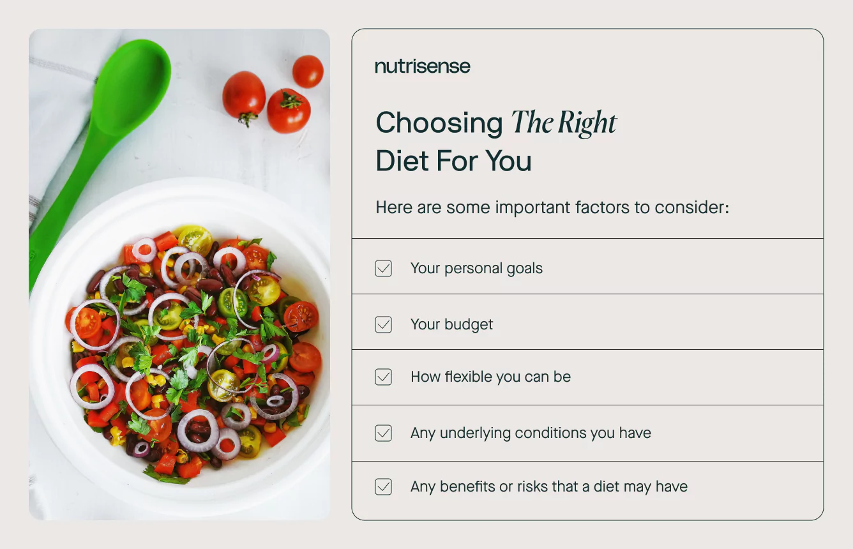Click the small top tomato

point(308,71)
